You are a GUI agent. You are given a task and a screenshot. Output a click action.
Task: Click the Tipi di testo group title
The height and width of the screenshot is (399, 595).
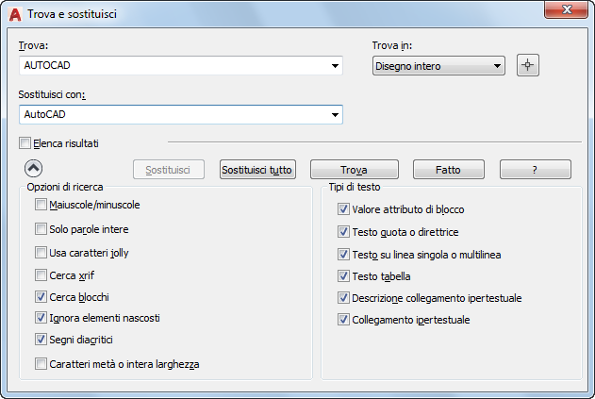355,187
